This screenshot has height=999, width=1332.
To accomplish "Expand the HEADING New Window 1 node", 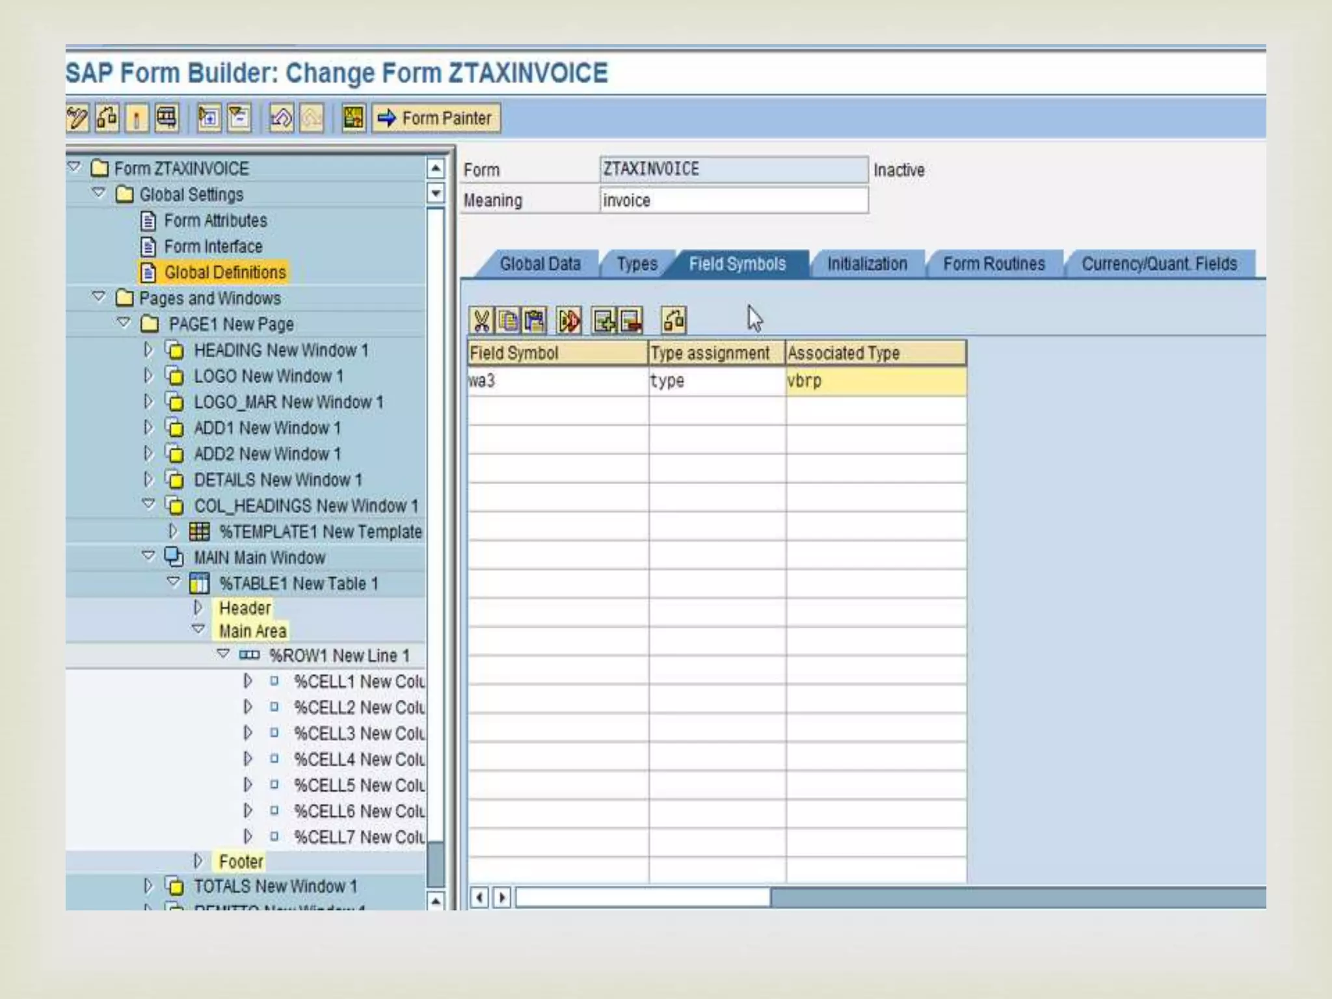I will (x=148, y=350).
